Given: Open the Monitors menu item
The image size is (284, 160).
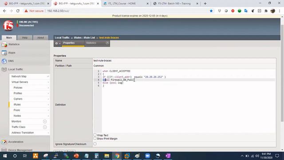Looking at the screenshot, I should click(x=16, y=121).
